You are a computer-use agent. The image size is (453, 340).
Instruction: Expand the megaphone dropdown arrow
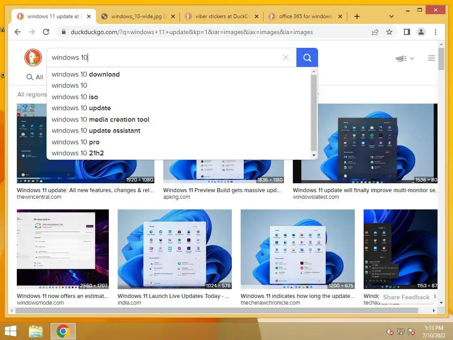[x=412, y=58]
